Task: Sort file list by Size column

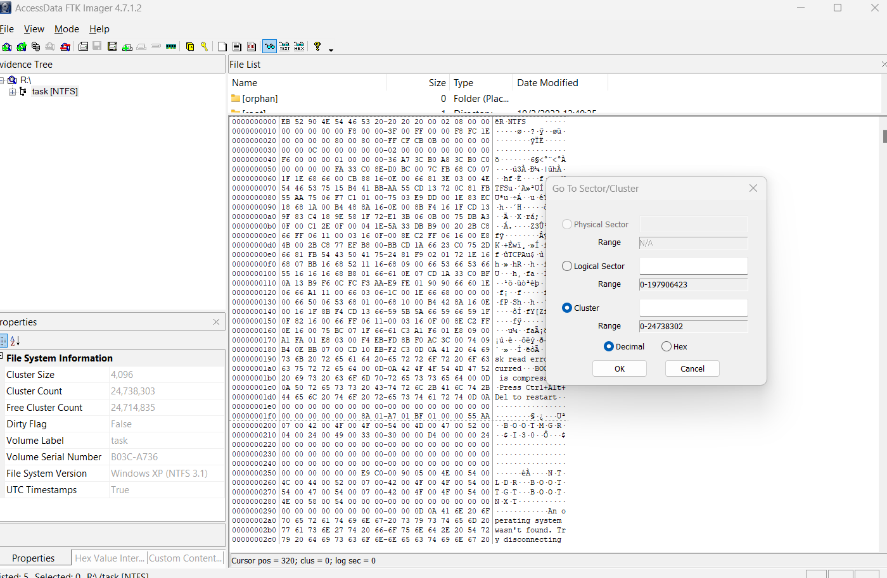Action: (x=418, y=83)
